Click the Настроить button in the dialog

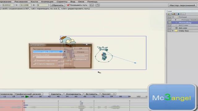point(81,55)
